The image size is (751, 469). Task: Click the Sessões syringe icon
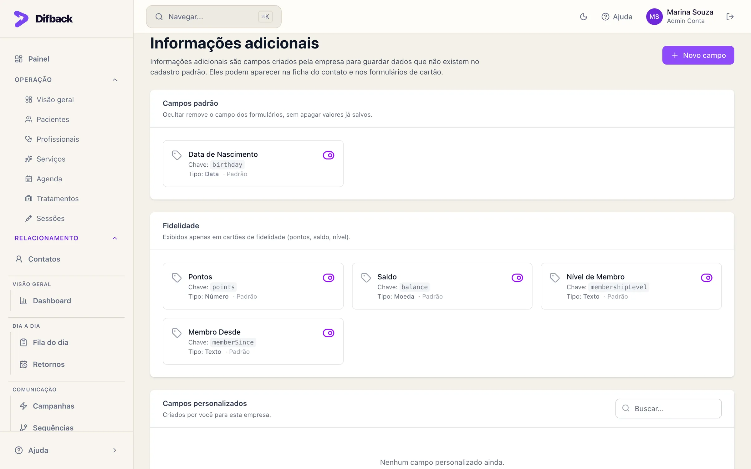coord(28,218)
